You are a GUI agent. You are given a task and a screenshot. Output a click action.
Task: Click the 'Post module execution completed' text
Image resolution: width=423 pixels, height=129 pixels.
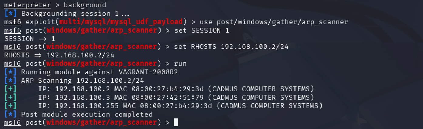click(86, 114)
